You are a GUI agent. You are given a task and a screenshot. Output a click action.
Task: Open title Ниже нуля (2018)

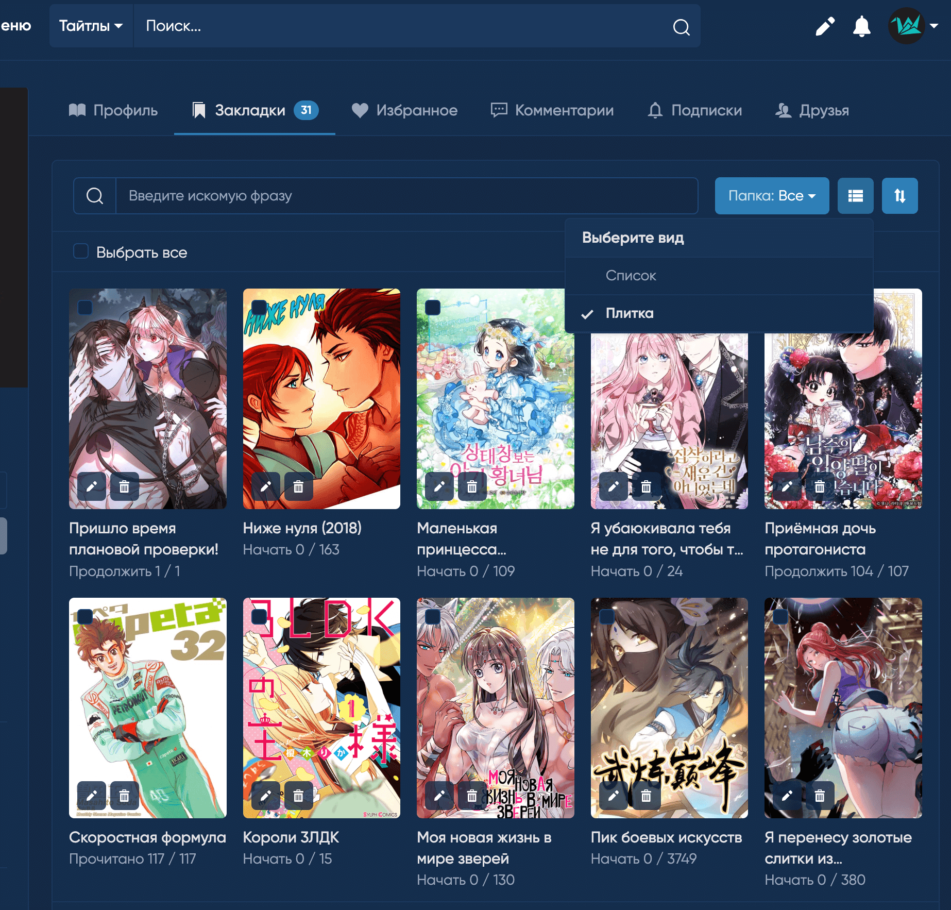coord(302,528)
